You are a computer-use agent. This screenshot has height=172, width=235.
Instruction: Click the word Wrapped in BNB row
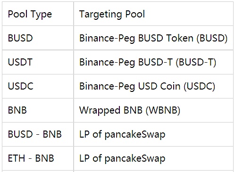100,110
